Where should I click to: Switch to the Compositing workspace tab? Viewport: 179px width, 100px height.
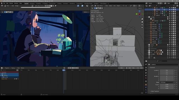pyautogui.click(x=79, y=4)
